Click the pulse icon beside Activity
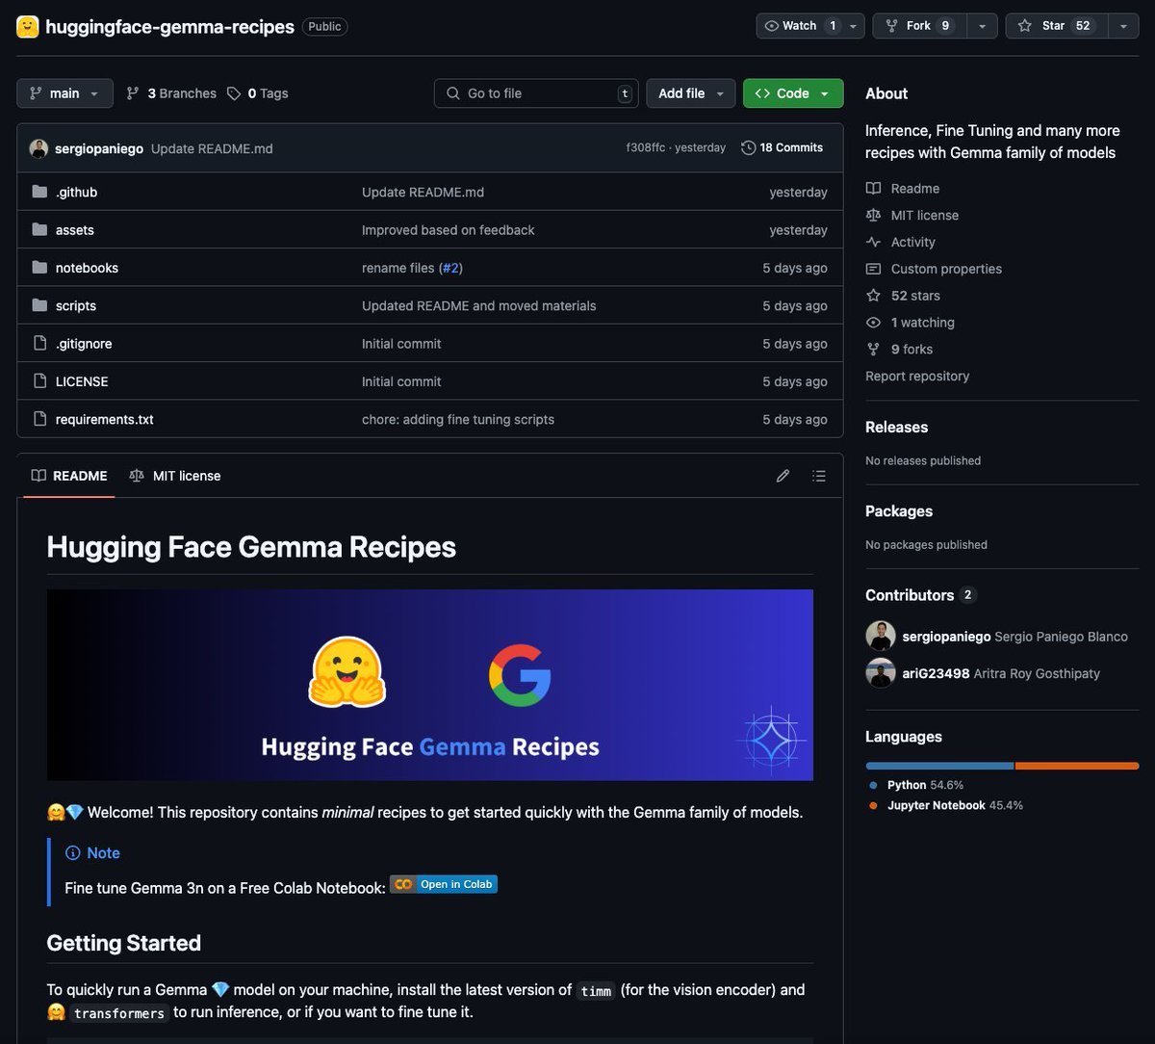 tap(873, 242)
